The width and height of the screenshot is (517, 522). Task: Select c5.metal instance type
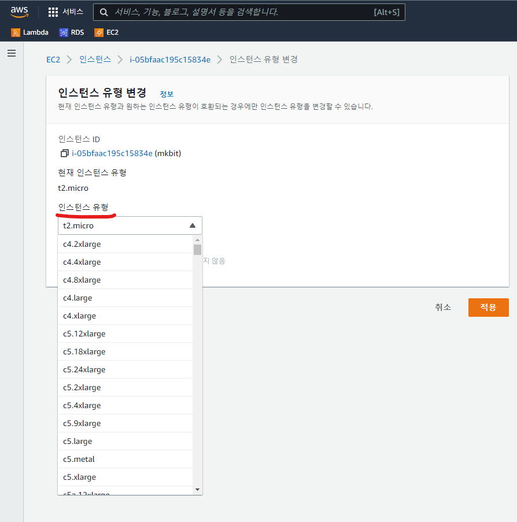click(x=125, y=460)
